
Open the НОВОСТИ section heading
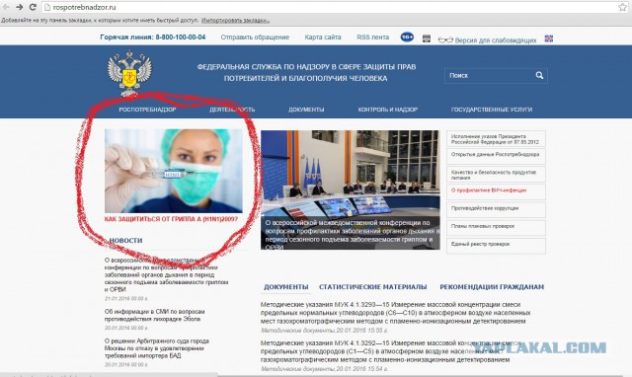coord(125,241)
